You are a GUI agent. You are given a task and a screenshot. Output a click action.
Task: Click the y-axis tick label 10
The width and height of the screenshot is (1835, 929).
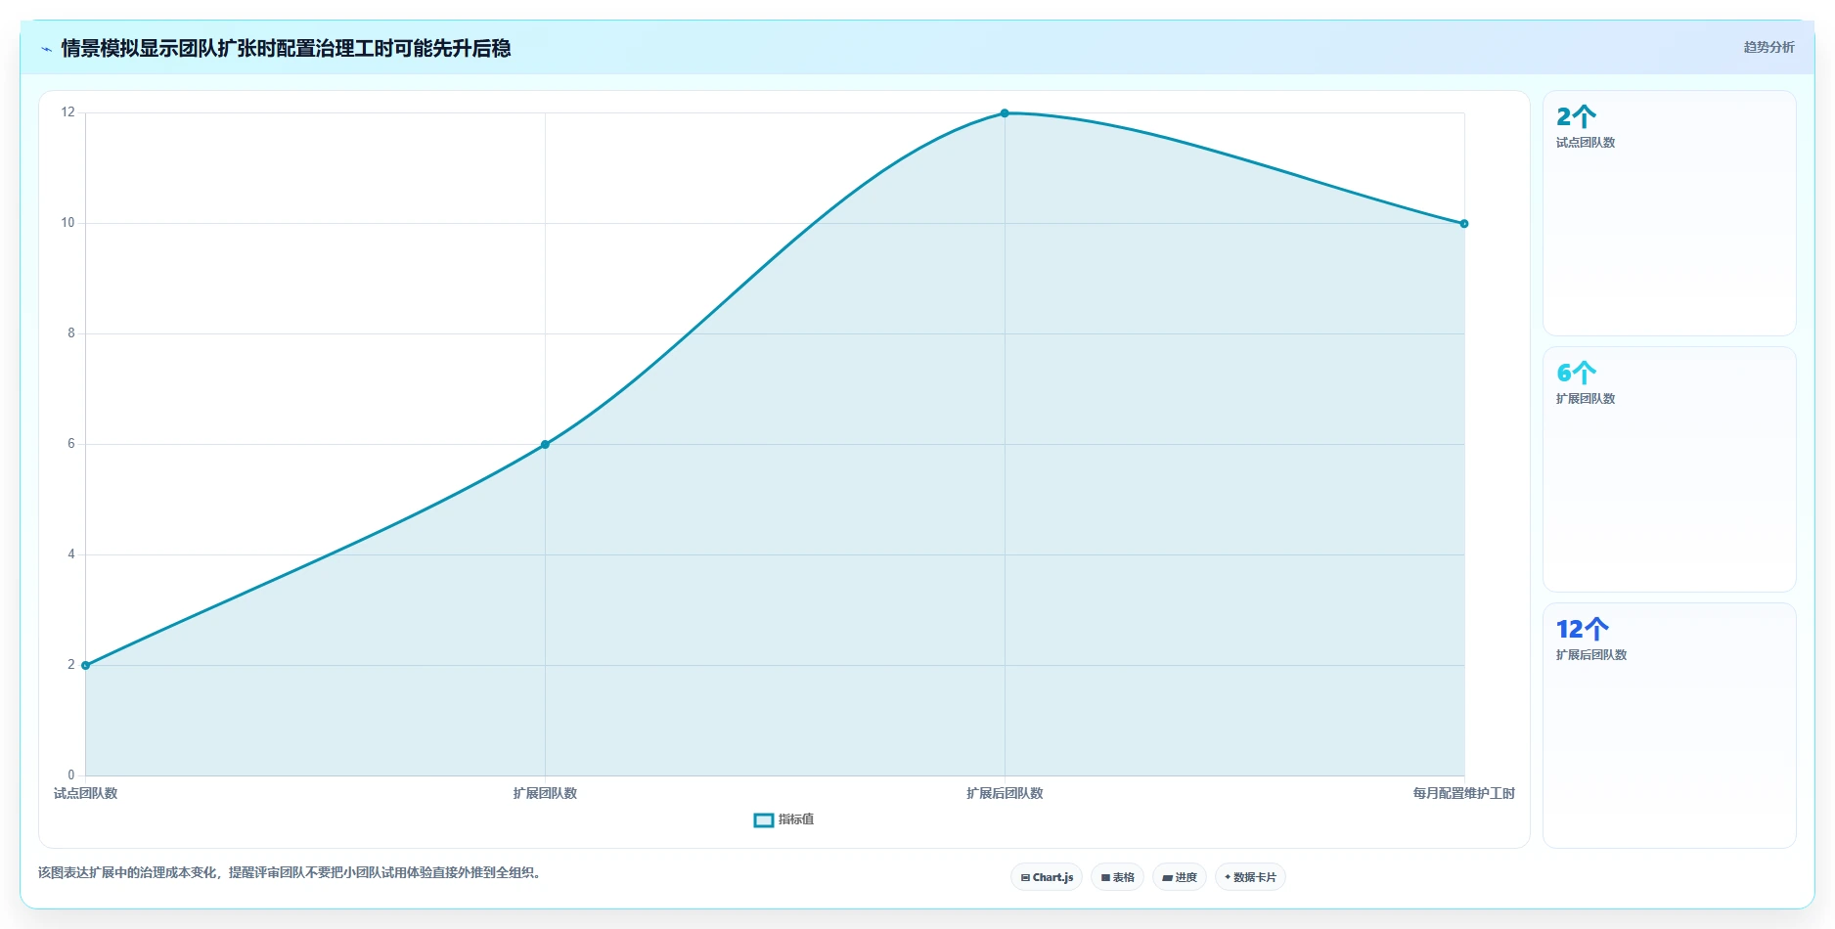[67, 223]
